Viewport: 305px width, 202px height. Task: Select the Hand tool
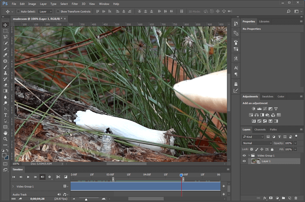click(x=5, y=133)
